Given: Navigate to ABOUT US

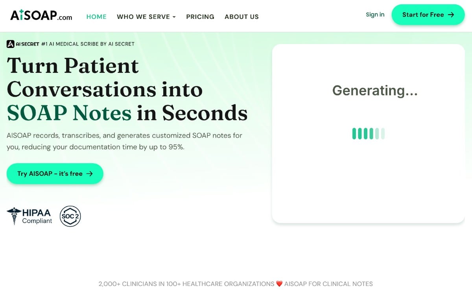Looking at the screenshot, I should (x=242, y=17).
